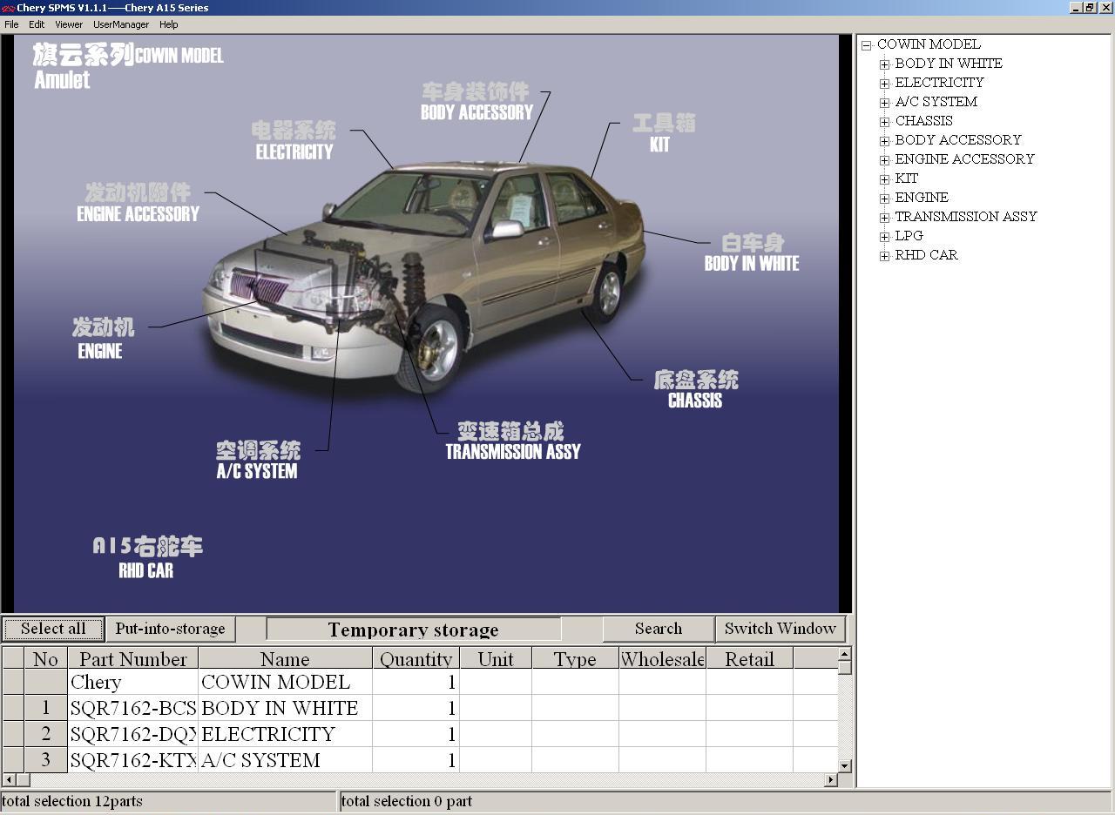Click the table's horizontal scrollbar right arrow

[830, 779]
